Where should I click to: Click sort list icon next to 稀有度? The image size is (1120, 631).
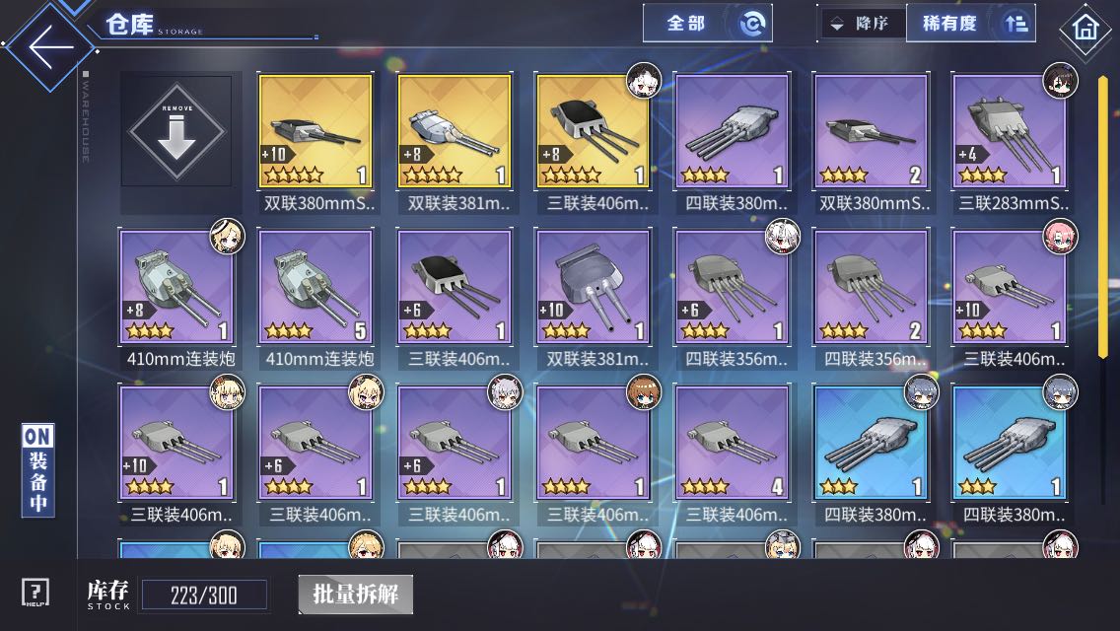[1015, 24]
